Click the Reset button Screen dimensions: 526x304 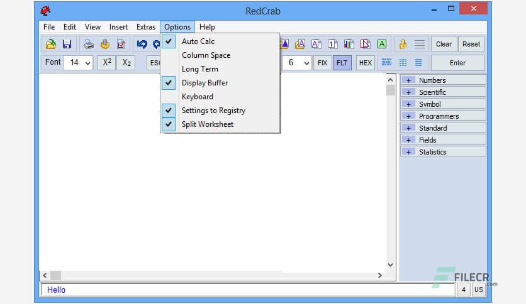coord(471,44)
